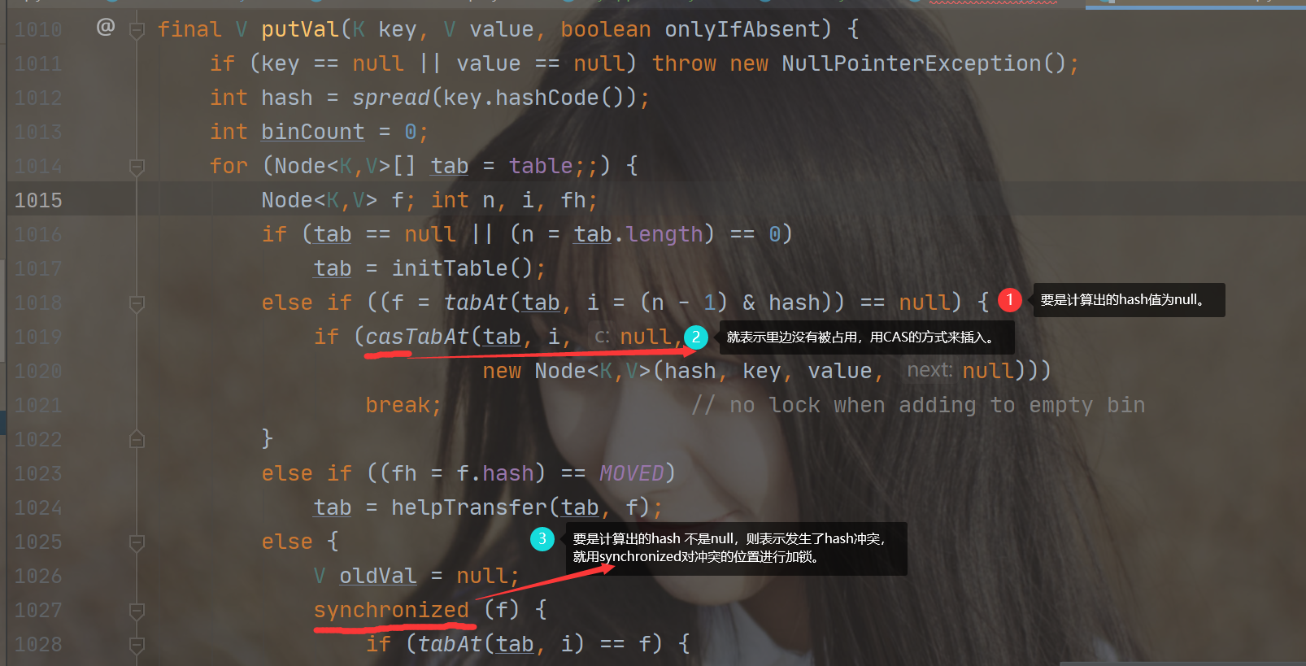Click the fold end marker at line 1022
This screenshot has height=666, width=1306.
coord(137,440)
